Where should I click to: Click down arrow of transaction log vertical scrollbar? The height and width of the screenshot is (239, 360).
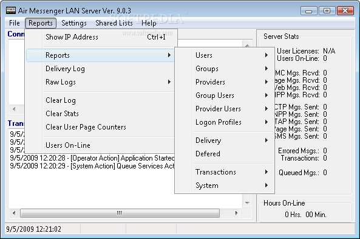247,203
